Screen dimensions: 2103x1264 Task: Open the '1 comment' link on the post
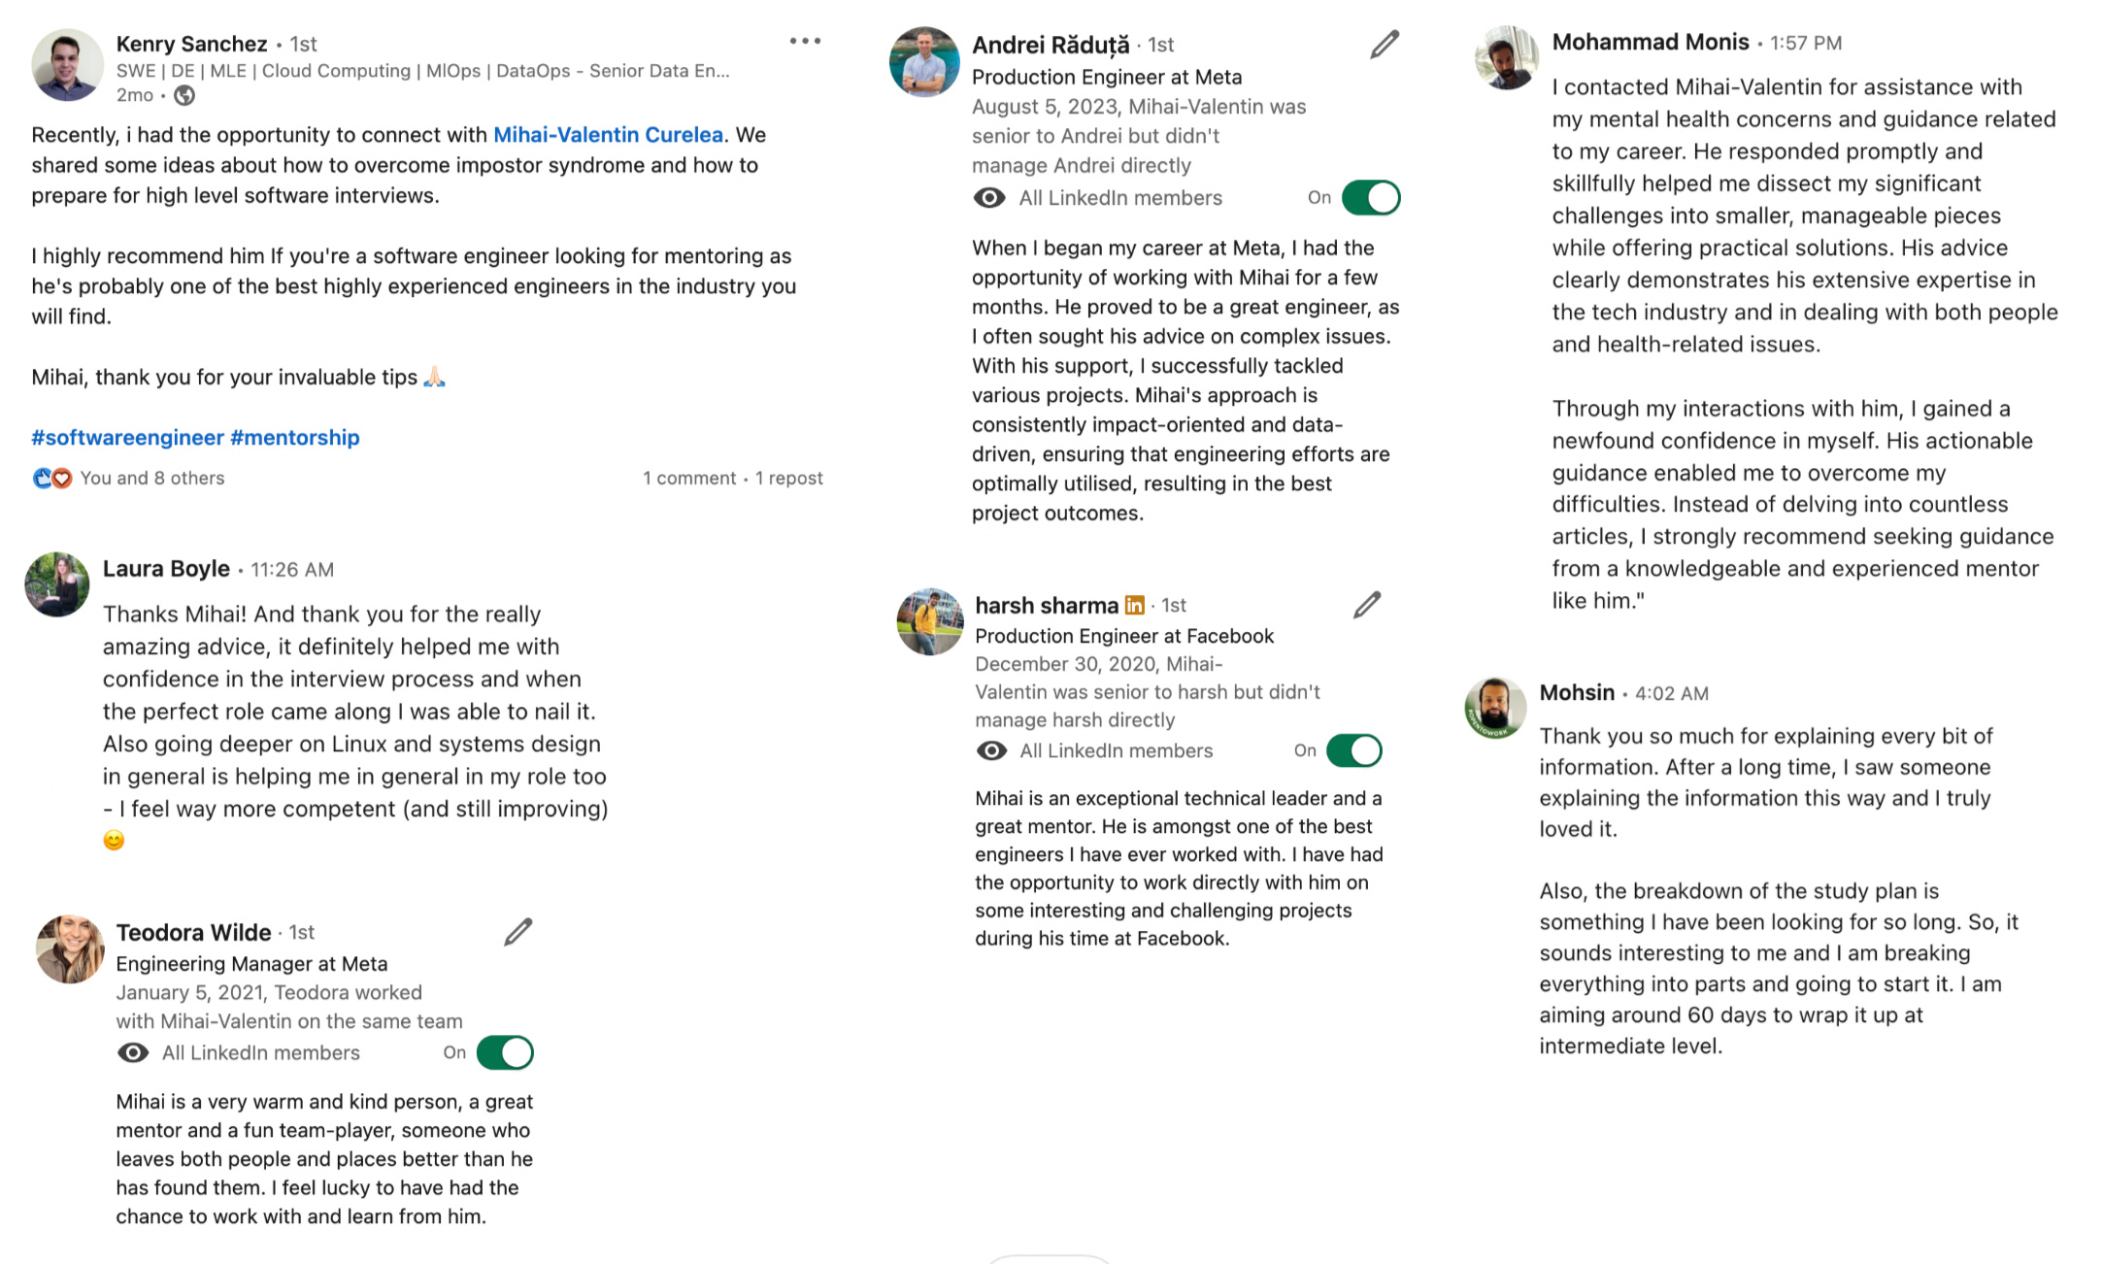coord(689,479)
